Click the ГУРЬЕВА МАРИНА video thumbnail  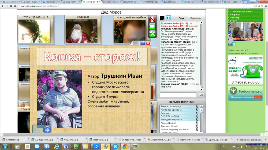tap(34, 31)
